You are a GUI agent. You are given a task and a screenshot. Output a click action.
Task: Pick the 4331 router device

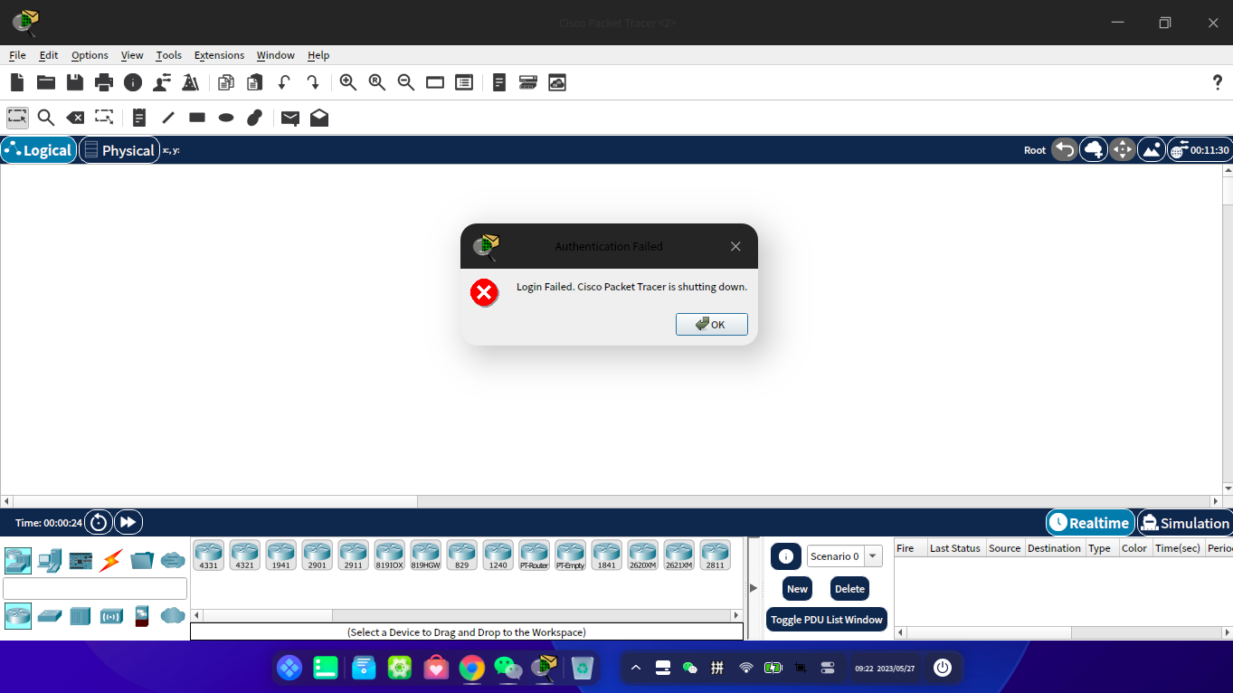(209, 555)
